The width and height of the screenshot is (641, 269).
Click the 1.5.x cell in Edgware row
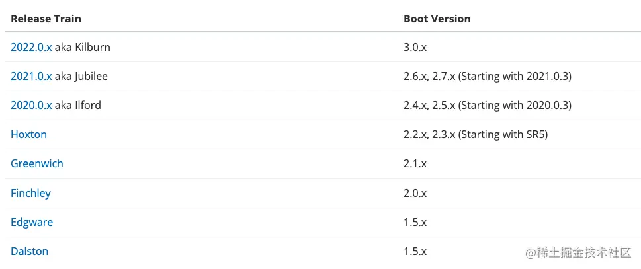click(x=415, y=222)
